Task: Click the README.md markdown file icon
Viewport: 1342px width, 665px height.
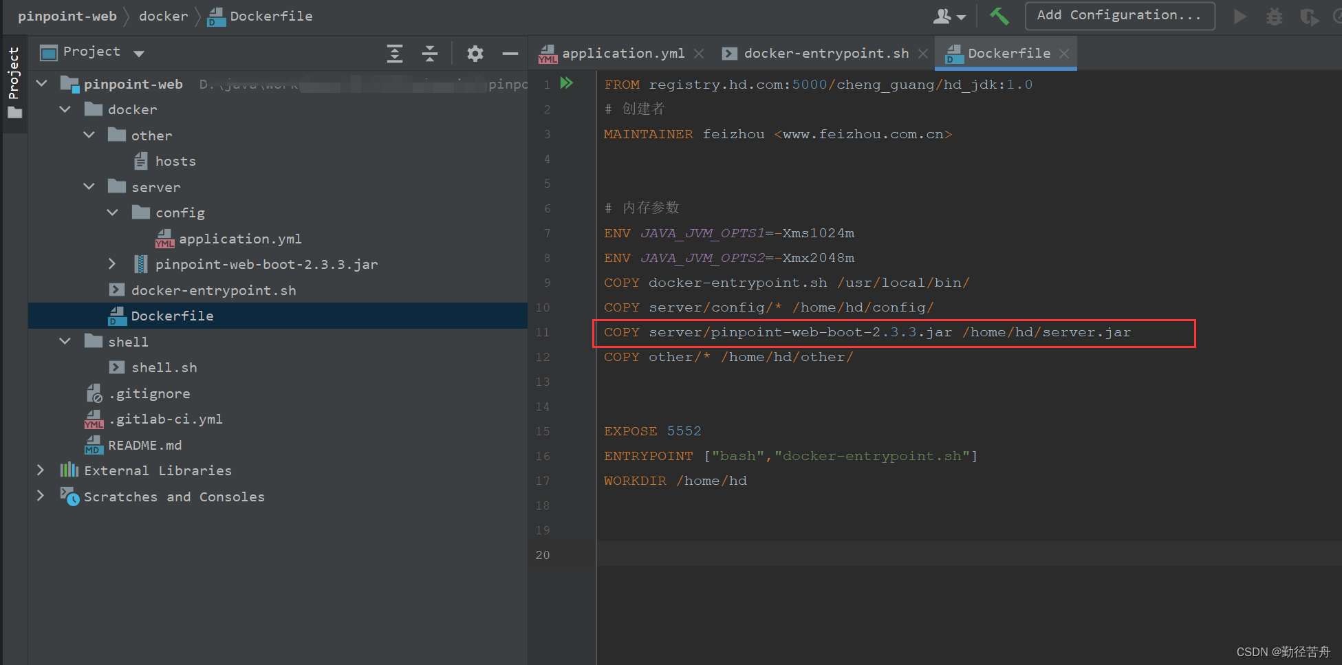Action: [x=94, y=445]
